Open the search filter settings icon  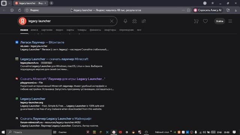[x=144, y=21]
